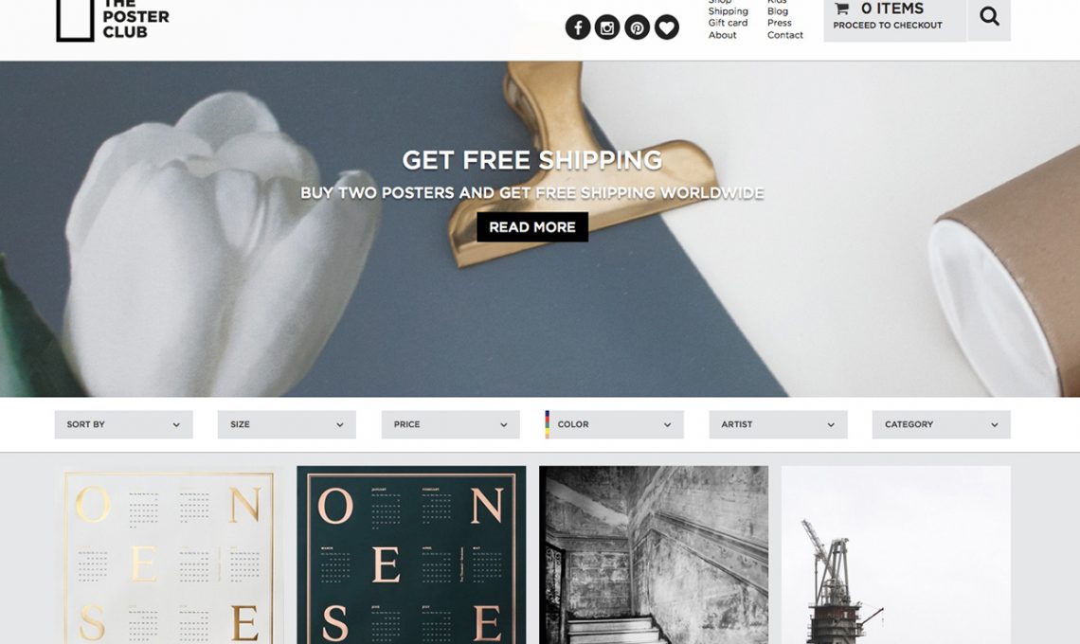Click Proceed to Checkout link
The height and width of the screenshot is (644, 1080).
[888, 26]
